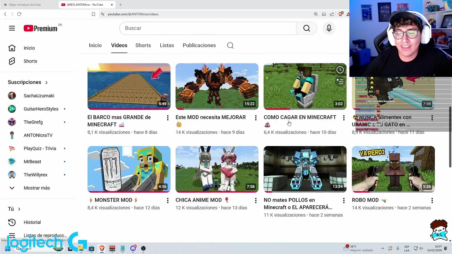The width and height of the screenshot is (452, 254).
Task: Open the Publicaciones channel tab
Action: pos(199,45)
